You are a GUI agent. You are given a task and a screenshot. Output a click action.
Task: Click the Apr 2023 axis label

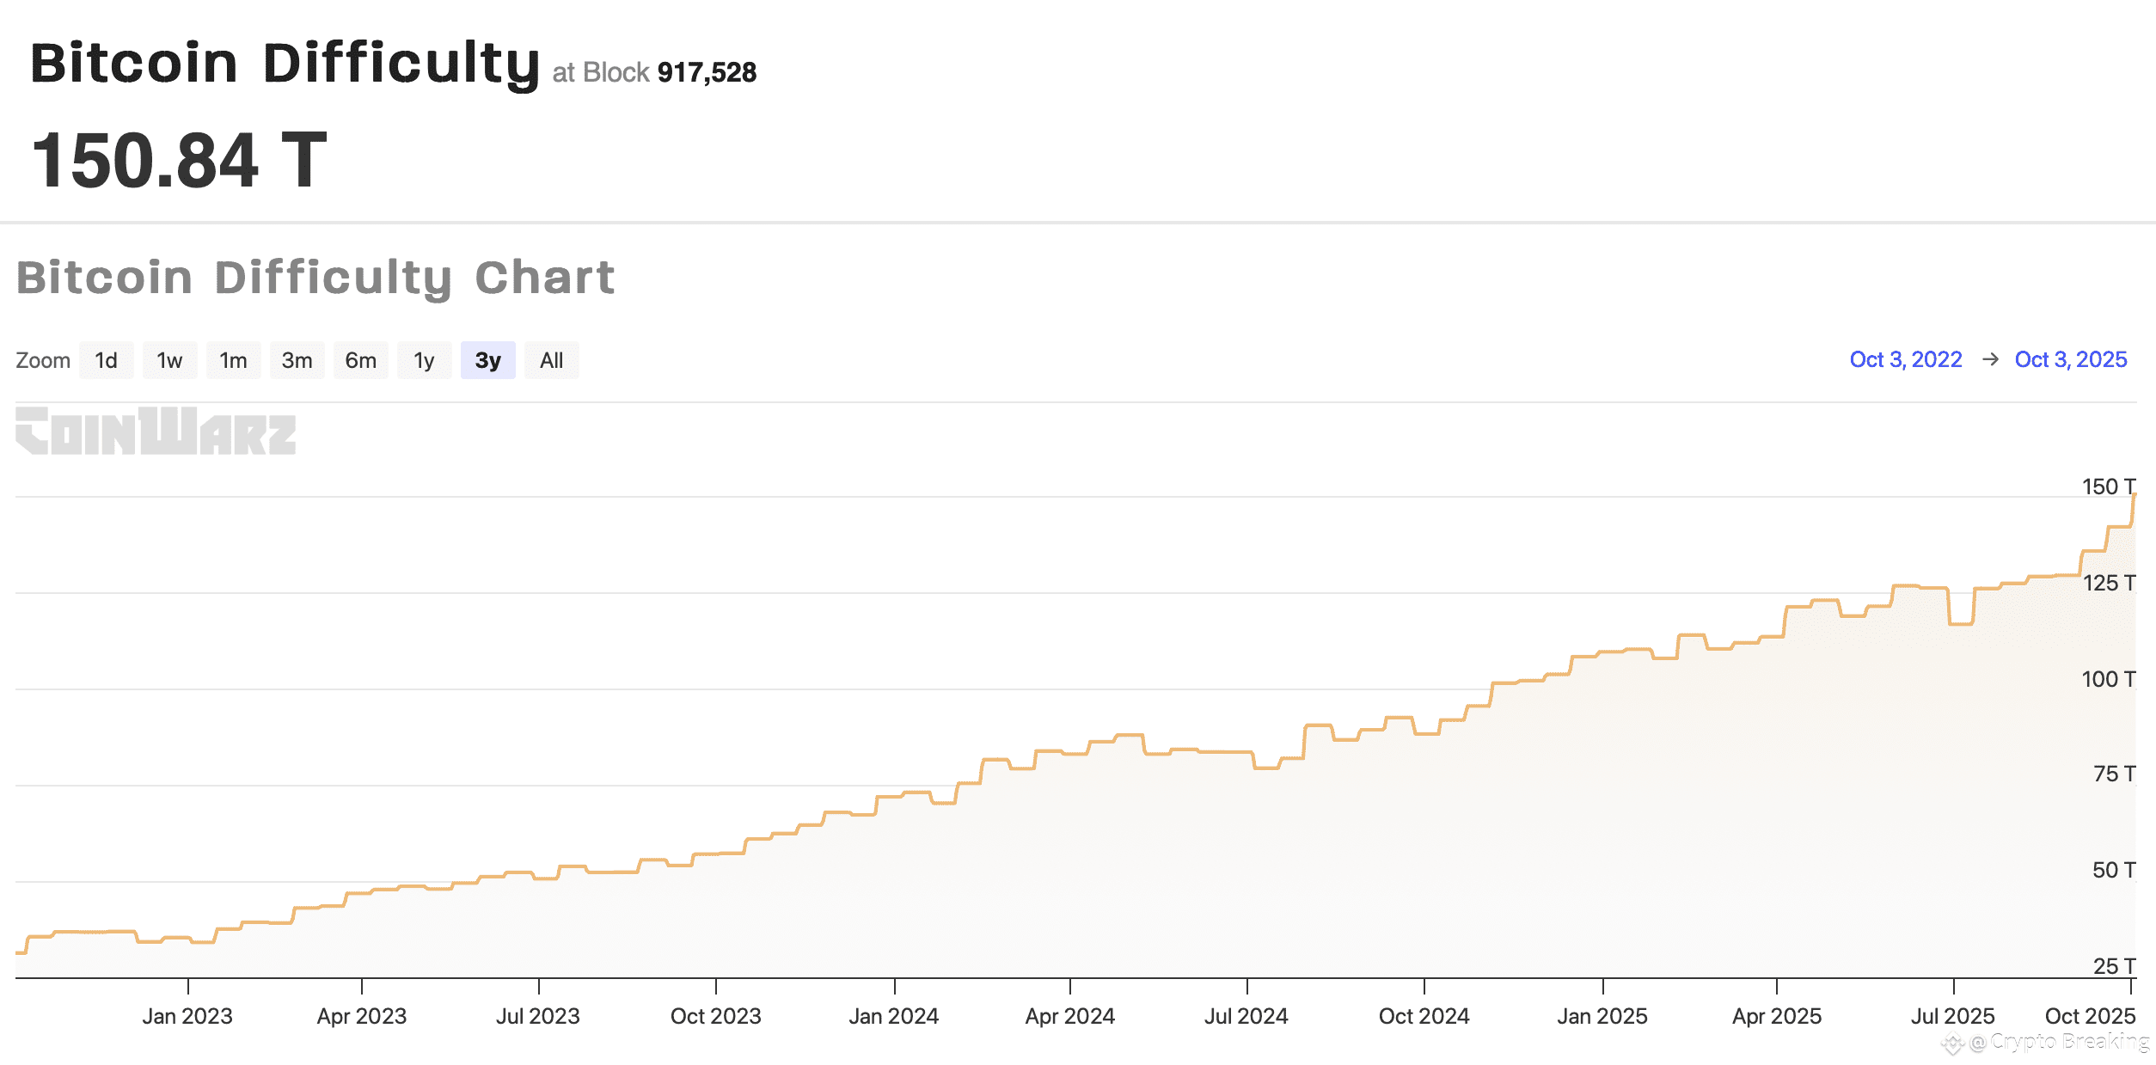coord(362,1016)
